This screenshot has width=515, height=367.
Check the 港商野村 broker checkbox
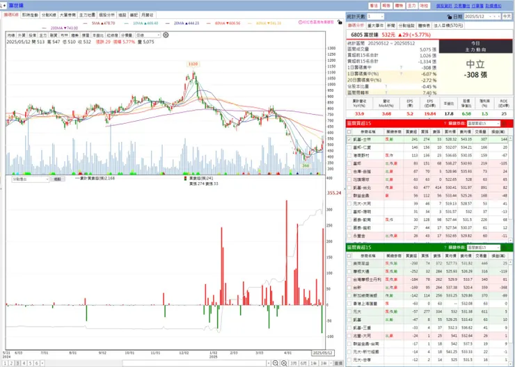click(x=349, y=156)
